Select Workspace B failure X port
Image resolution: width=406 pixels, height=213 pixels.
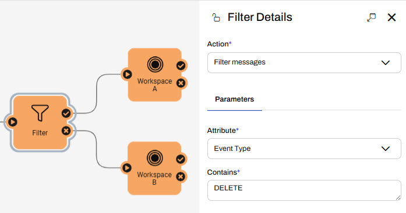(x=181, y=176)
